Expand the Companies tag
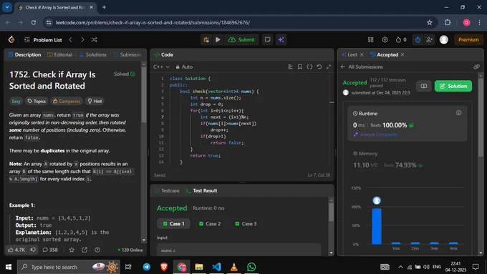 click(67, 101)
